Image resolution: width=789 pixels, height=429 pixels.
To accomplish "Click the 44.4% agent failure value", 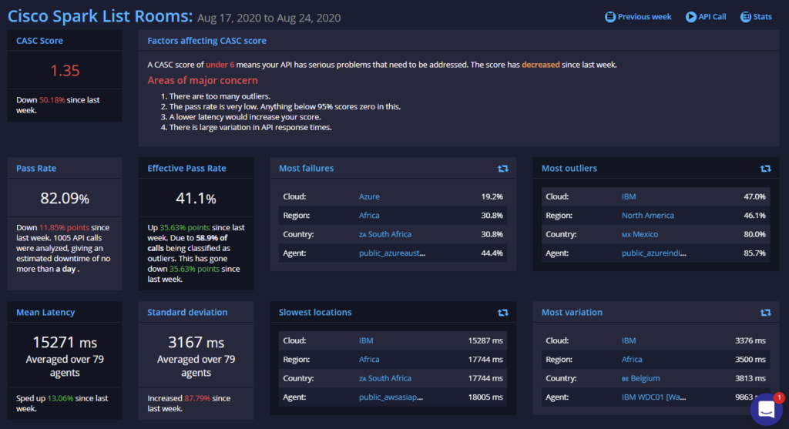I will 492,253.
